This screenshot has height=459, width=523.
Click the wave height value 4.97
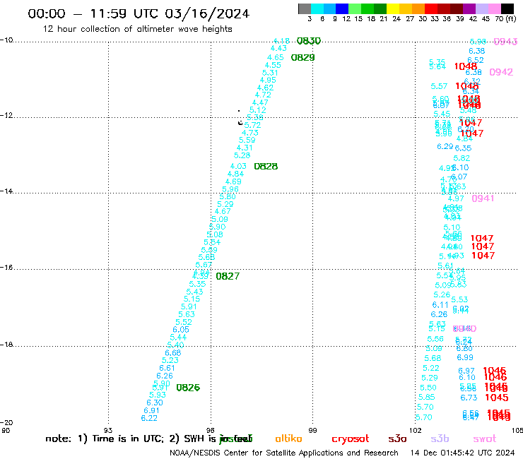456,198
